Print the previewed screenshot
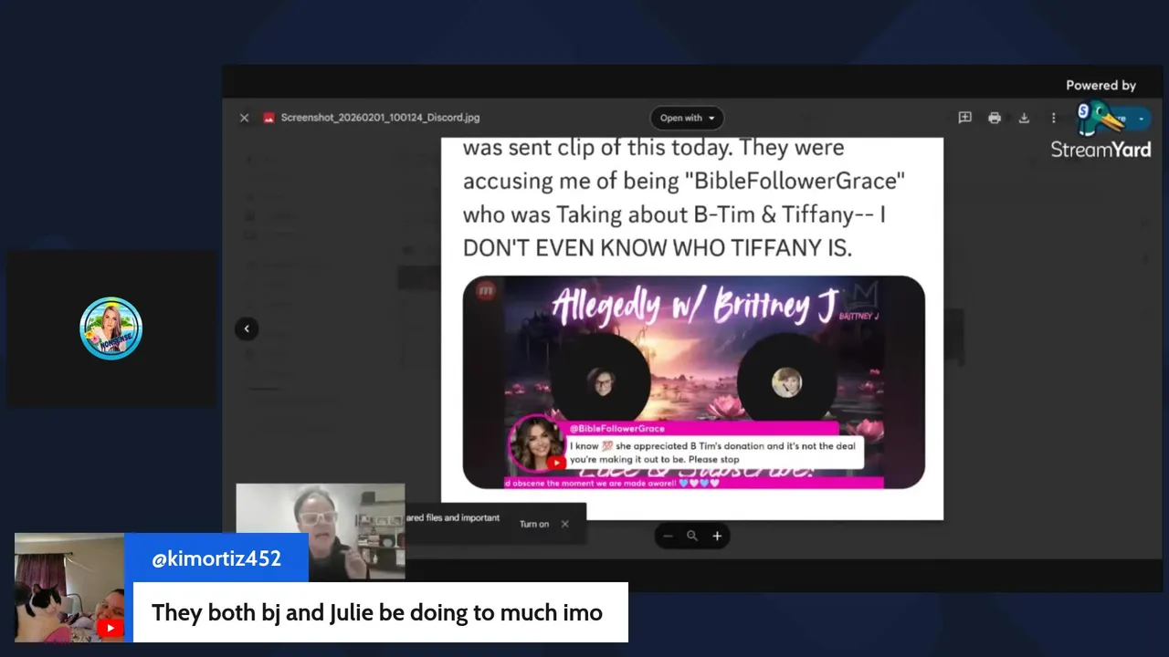This screenshot has width=1169, height=657. pos(995,118)
